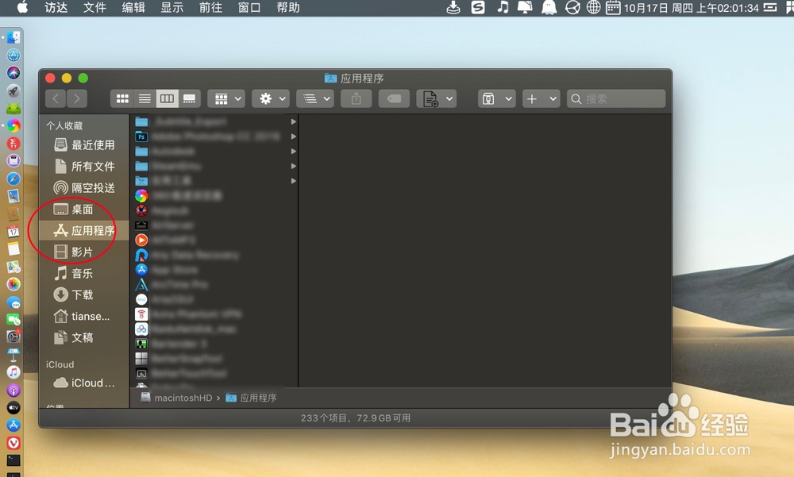Select the orange play-button app icon in list
This screenshot has height=477, width=794.
pos(141,240)
